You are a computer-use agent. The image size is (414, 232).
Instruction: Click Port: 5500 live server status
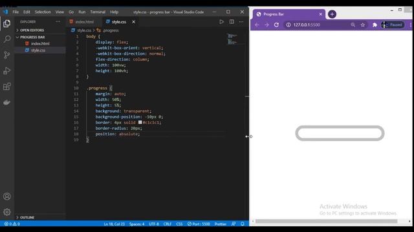point(199,224)
